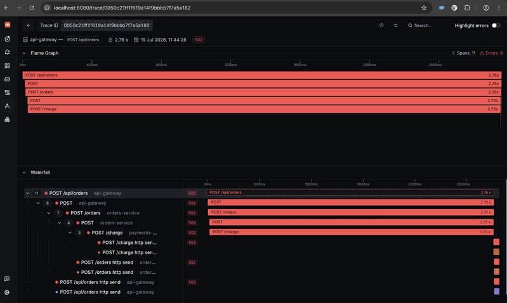Click the purple span marker in the waterfall
This screenshot has height=303, width=507.
pos(497,292)
